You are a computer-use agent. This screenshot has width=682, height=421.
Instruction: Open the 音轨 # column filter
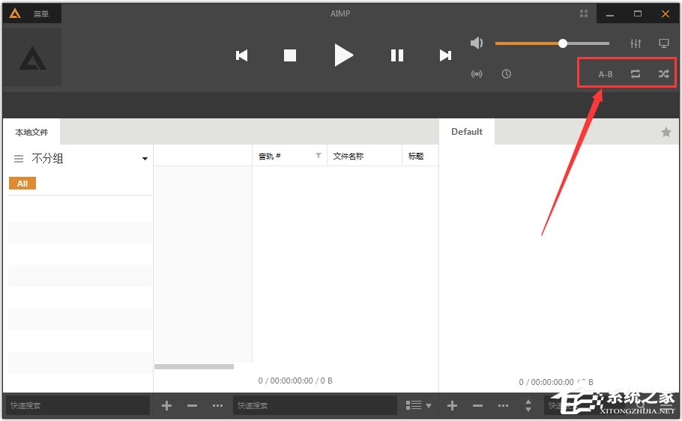click(x=319, y=156)
